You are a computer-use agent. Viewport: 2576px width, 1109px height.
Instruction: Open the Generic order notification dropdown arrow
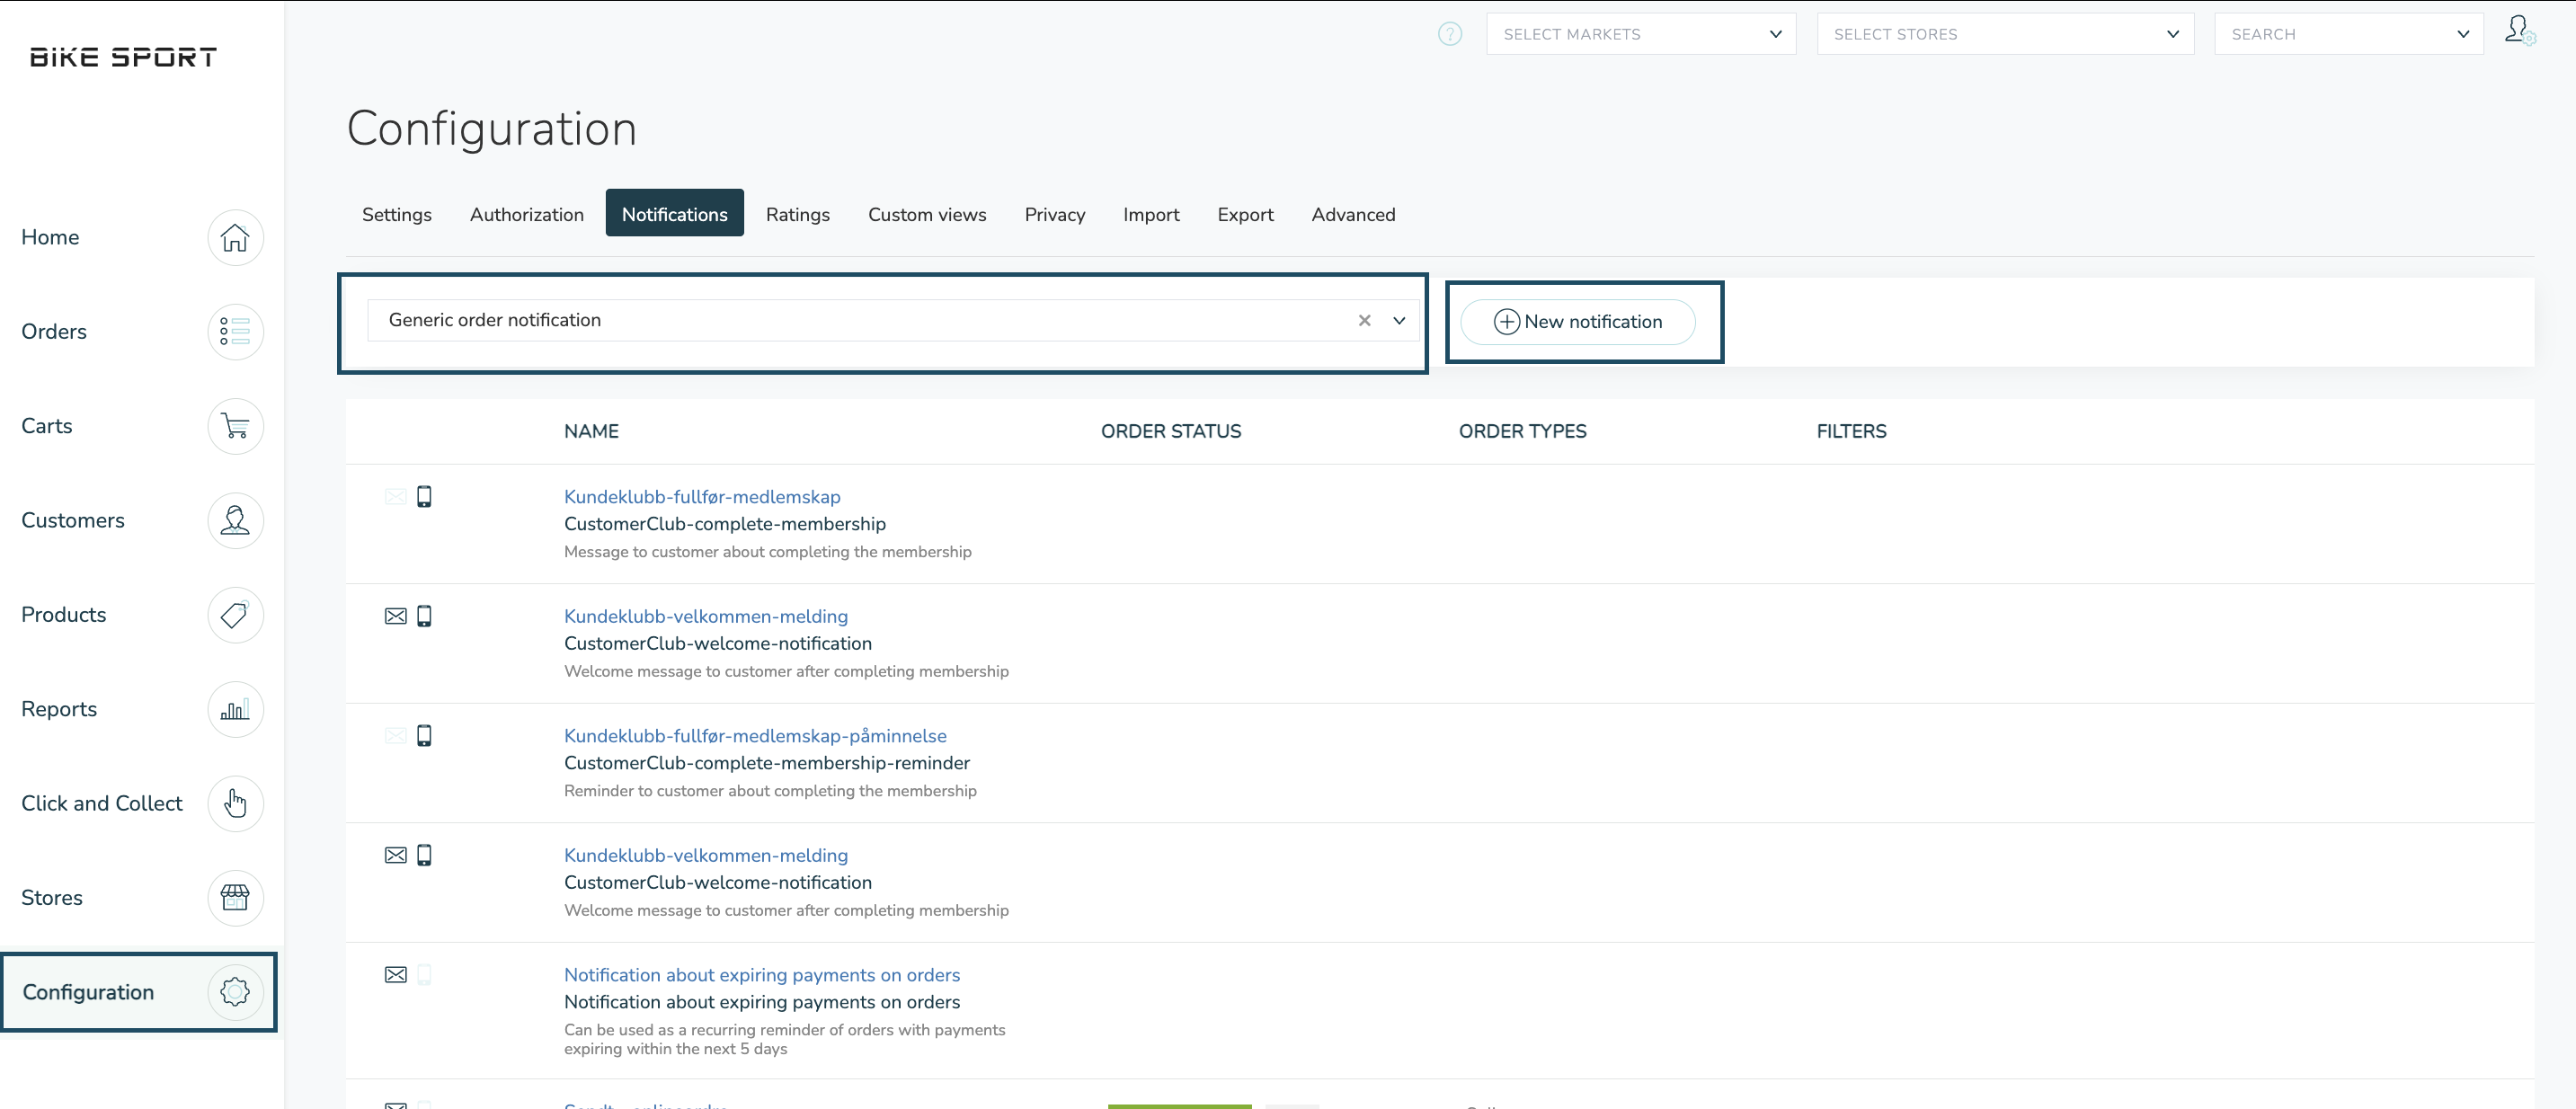click(x=1399, y=321)
